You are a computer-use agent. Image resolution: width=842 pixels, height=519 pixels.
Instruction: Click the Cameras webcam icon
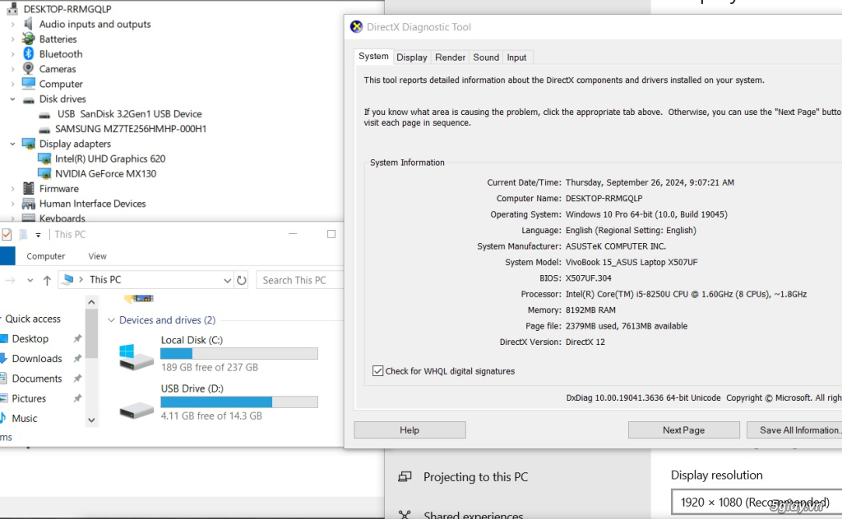[29, 69]
